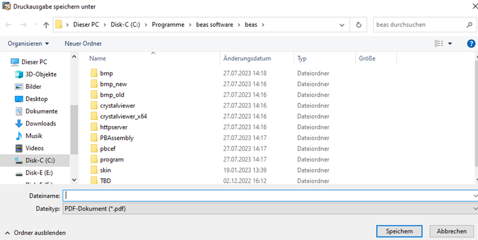The height and width of the screenshot is (240, 478).
Task: Click the down arrow of sidebar scrollbar
Action: [x=74, y=180]
